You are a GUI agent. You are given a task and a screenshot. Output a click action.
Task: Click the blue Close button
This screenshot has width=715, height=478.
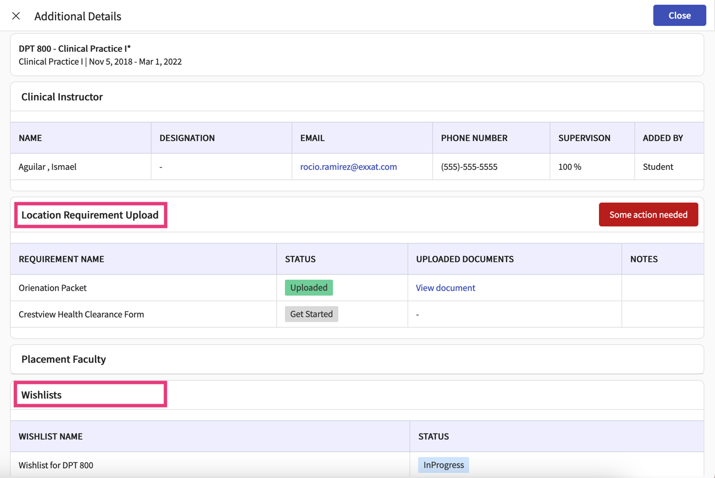679,15
